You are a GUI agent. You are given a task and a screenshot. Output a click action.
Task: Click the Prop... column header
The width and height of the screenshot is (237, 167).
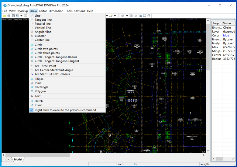[217, 23]
